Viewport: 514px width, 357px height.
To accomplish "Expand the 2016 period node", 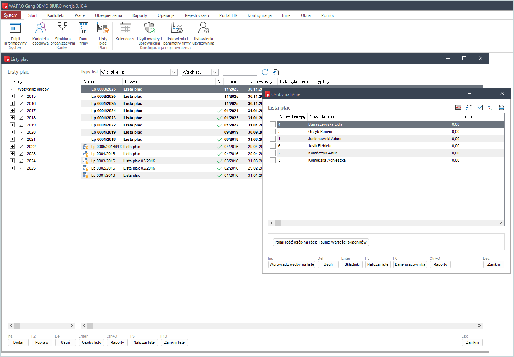I will pyautogui.click(x=12, y=103).
